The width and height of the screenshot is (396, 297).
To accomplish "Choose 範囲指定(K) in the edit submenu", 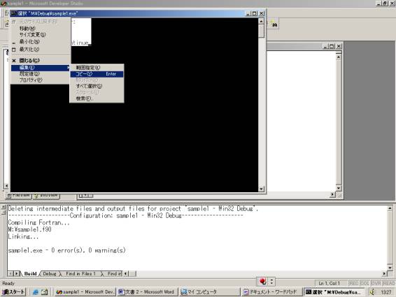I will [x=97, y=68].
